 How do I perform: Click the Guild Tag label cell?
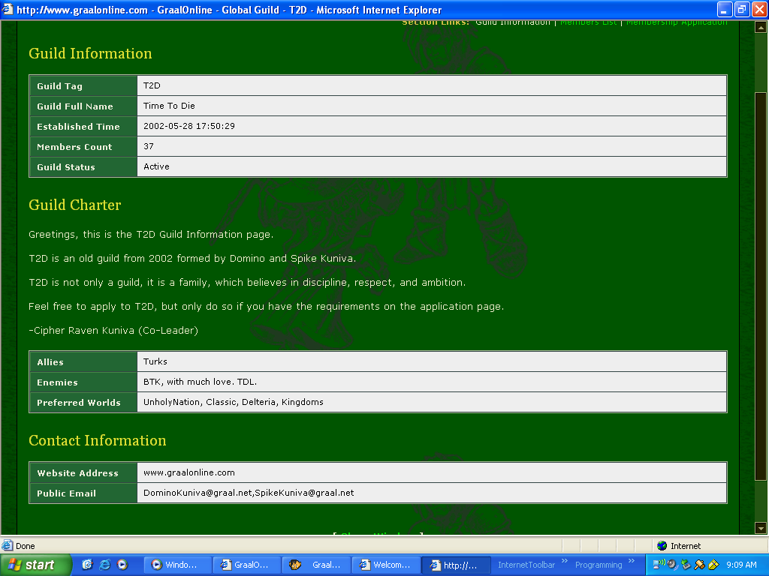point(83,85)
